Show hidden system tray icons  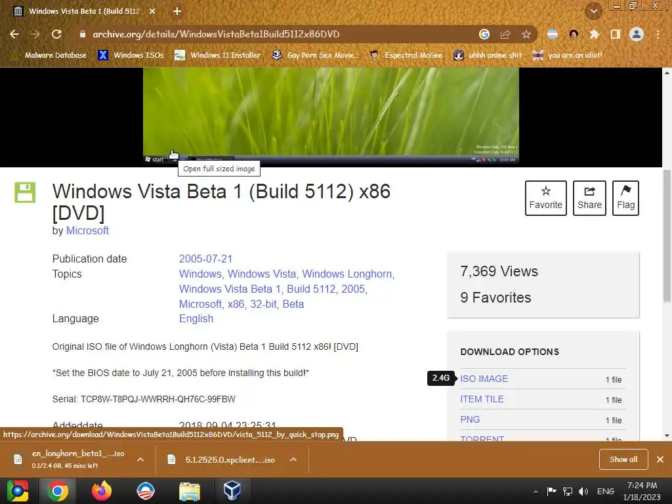click(x=535, y=492)
